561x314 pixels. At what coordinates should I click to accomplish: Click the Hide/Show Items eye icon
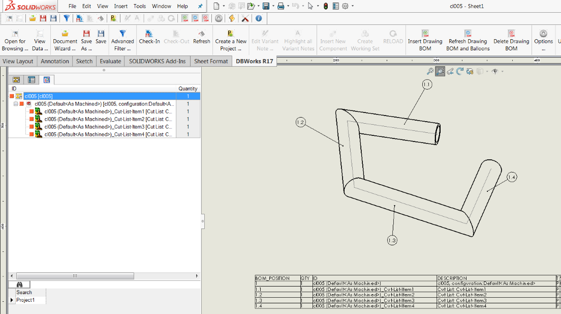(495, 71)
